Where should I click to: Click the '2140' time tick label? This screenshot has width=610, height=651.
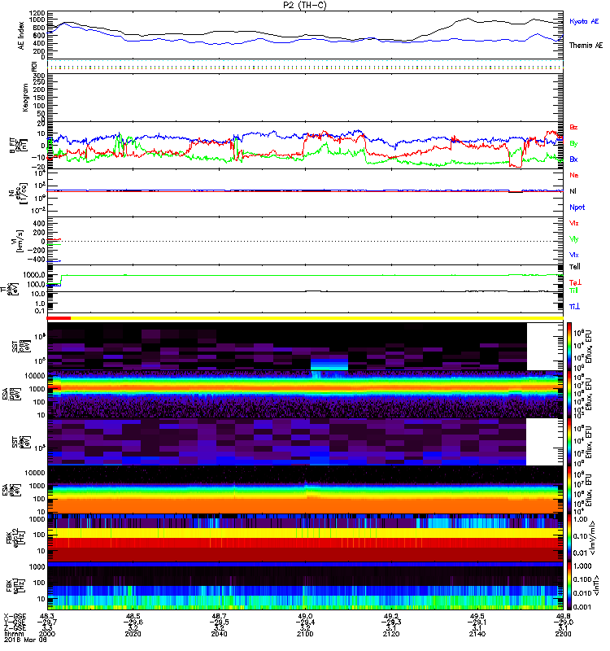[x=477, y=634]
